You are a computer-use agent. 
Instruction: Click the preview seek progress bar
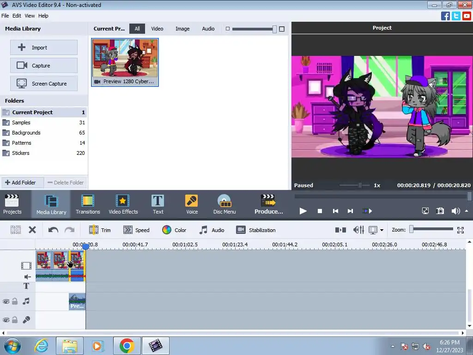point(382,196)
